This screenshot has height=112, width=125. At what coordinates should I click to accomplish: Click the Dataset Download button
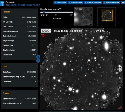(93, 3)
